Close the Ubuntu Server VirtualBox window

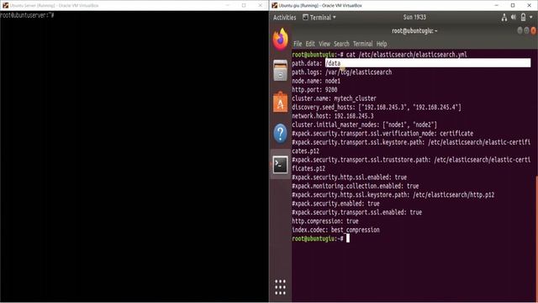point(260,6)
